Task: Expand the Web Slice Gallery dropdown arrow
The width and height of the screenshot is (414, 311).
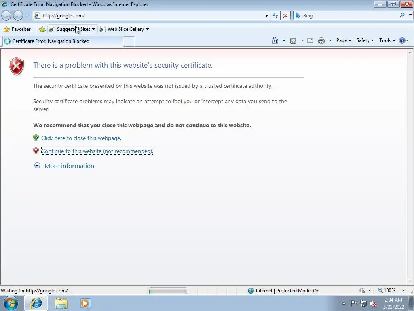Action: tap(147, 29)
